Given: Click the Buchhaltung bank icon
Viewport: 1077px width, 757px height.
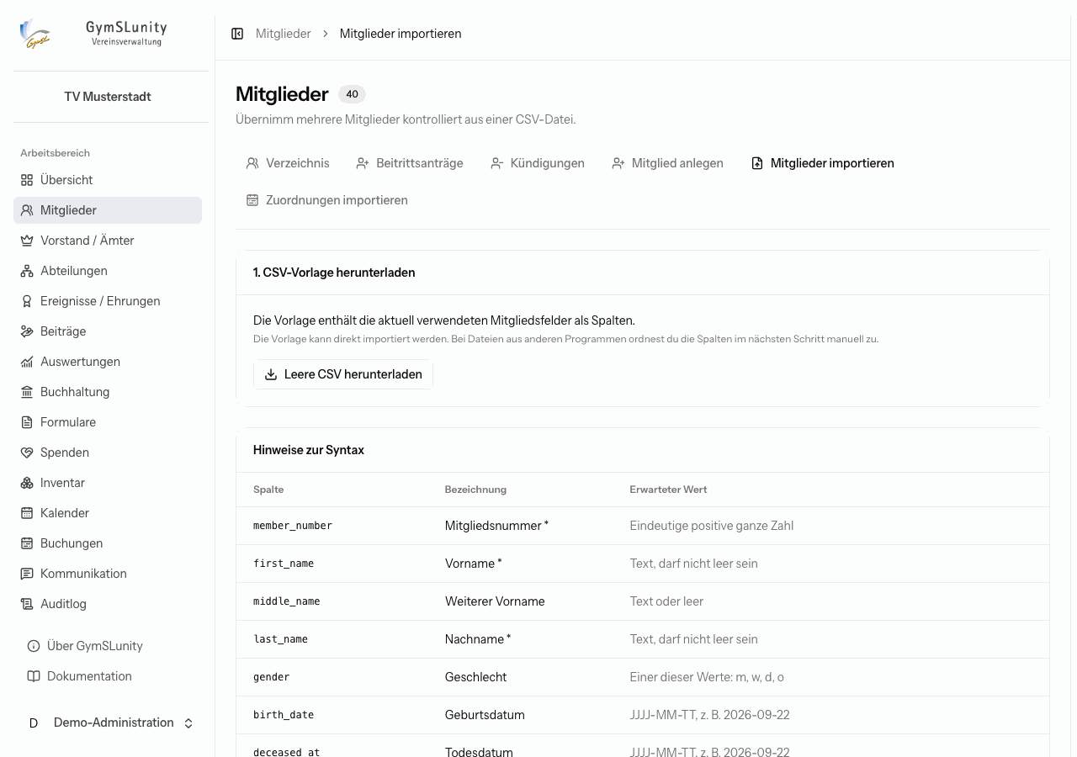Looking at the screenshot, I should pos(27,392).
